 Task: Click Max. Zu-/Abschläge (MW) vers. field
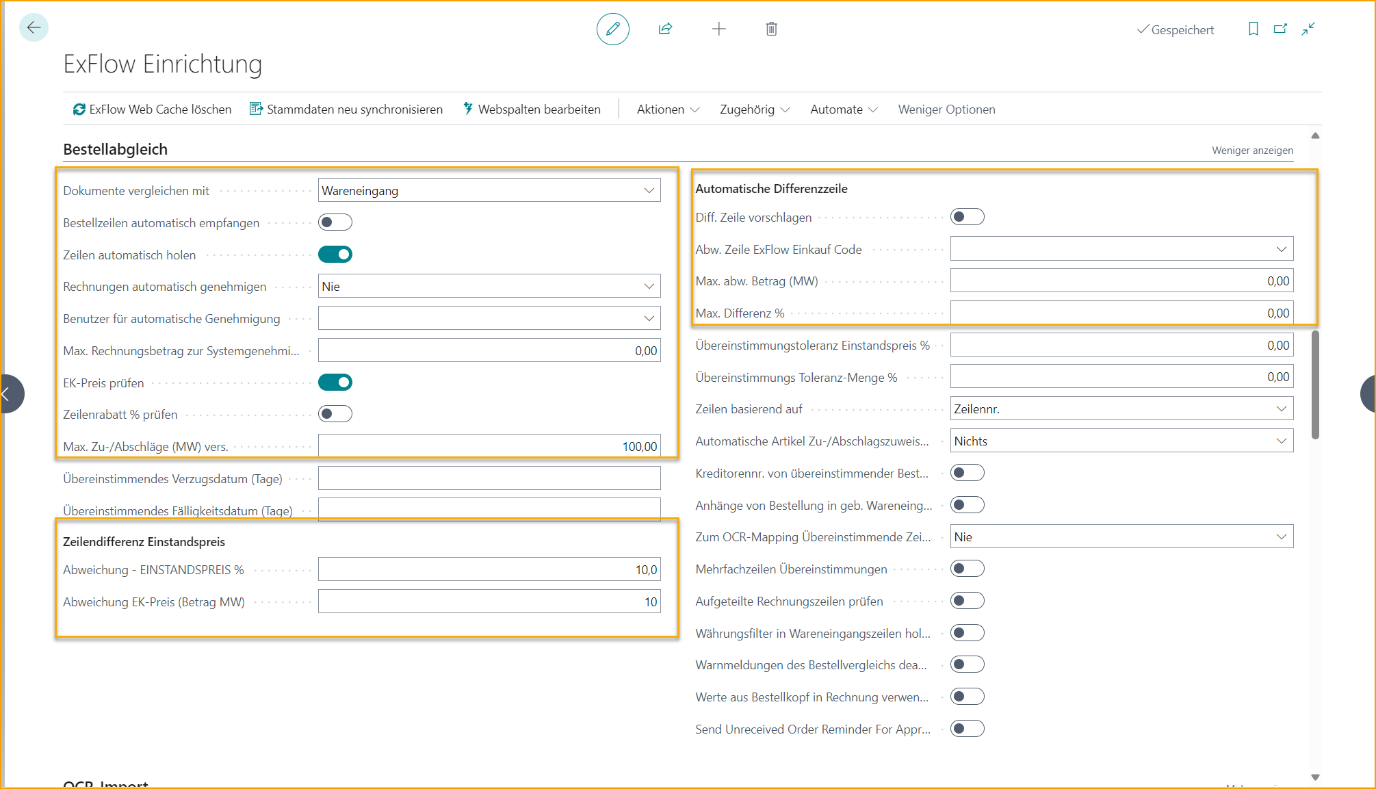pyautogui.click(x=489, y=446)
